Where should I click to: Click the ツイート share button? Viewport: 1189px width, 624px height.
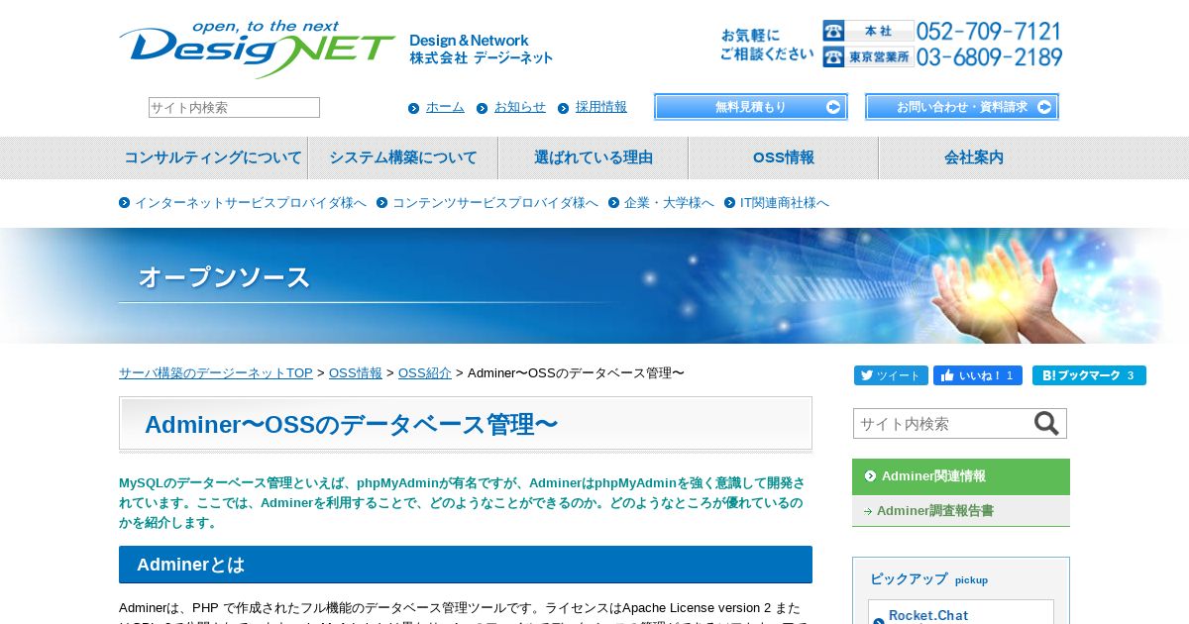point(891,376)
